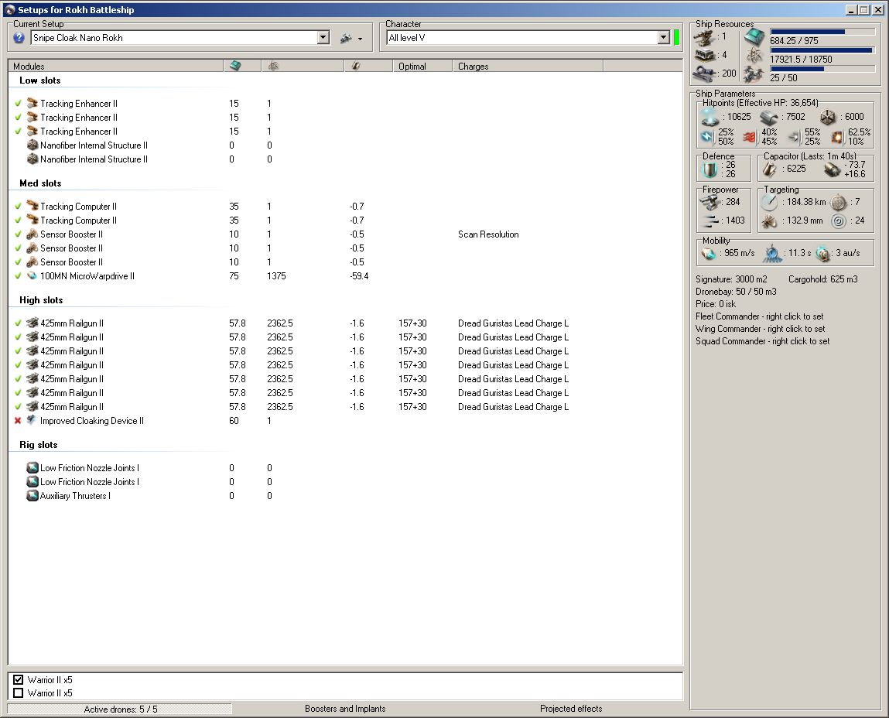Click the shield hitpoints icon
The height and width of the screenshot is (718, 889).
pyautogui.click(x=709, y=117)
